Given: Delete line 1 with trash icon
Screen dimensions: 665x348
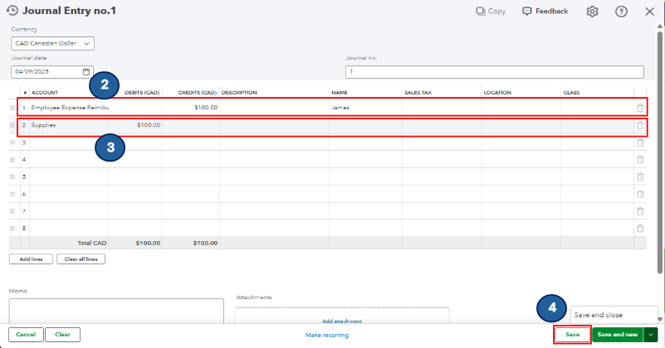Looking at the screenshot, I should point(640,108).
